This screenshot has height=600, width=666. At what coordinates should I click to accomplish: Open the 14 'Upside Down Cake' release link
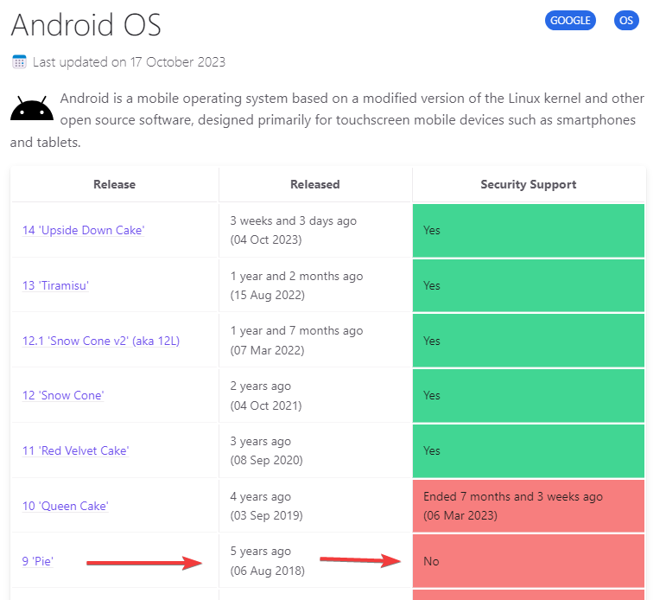83,230
